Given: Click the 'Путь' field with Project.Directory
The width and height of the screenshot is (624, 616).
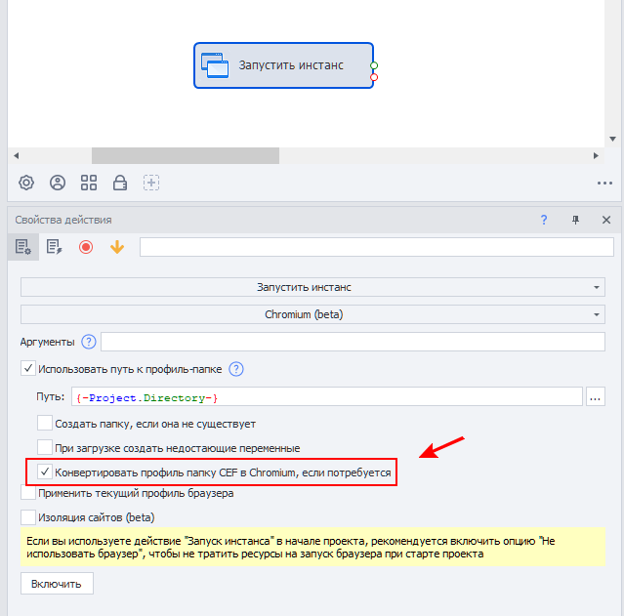Looking at the screenshot, I should pos(327,396).
